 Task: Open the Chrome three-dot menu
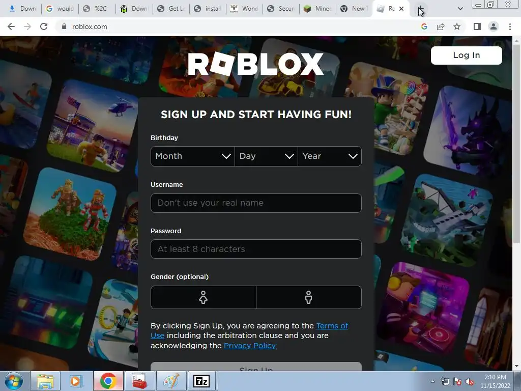point(510,26)
